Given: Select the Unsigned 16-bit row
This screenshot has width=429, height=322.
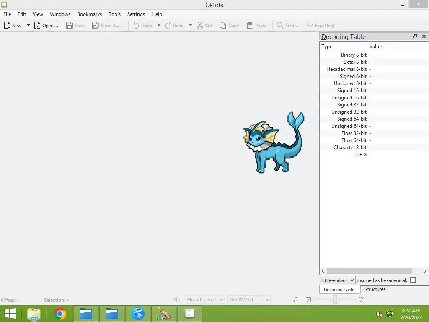Looking at the screenshot, I should tap(374, 97).
